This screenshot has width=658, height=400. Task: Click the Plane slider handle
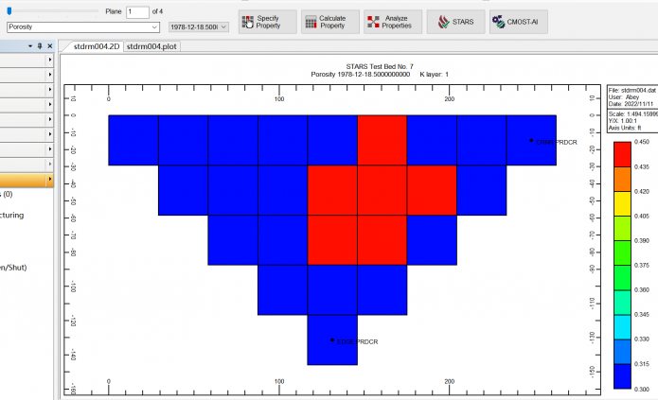coord(9,11)
